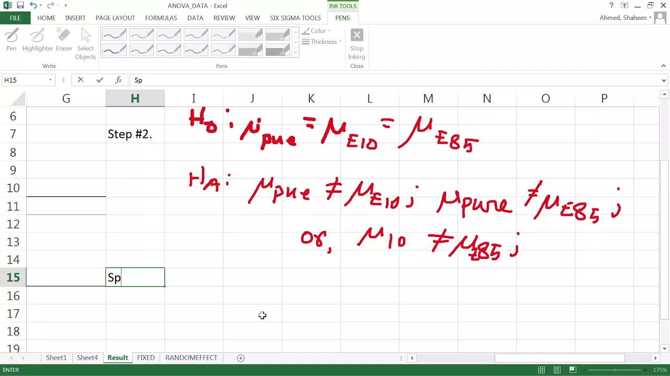The image size is (670, 376).
Task: Select column H header
Action: coord(135,98)
